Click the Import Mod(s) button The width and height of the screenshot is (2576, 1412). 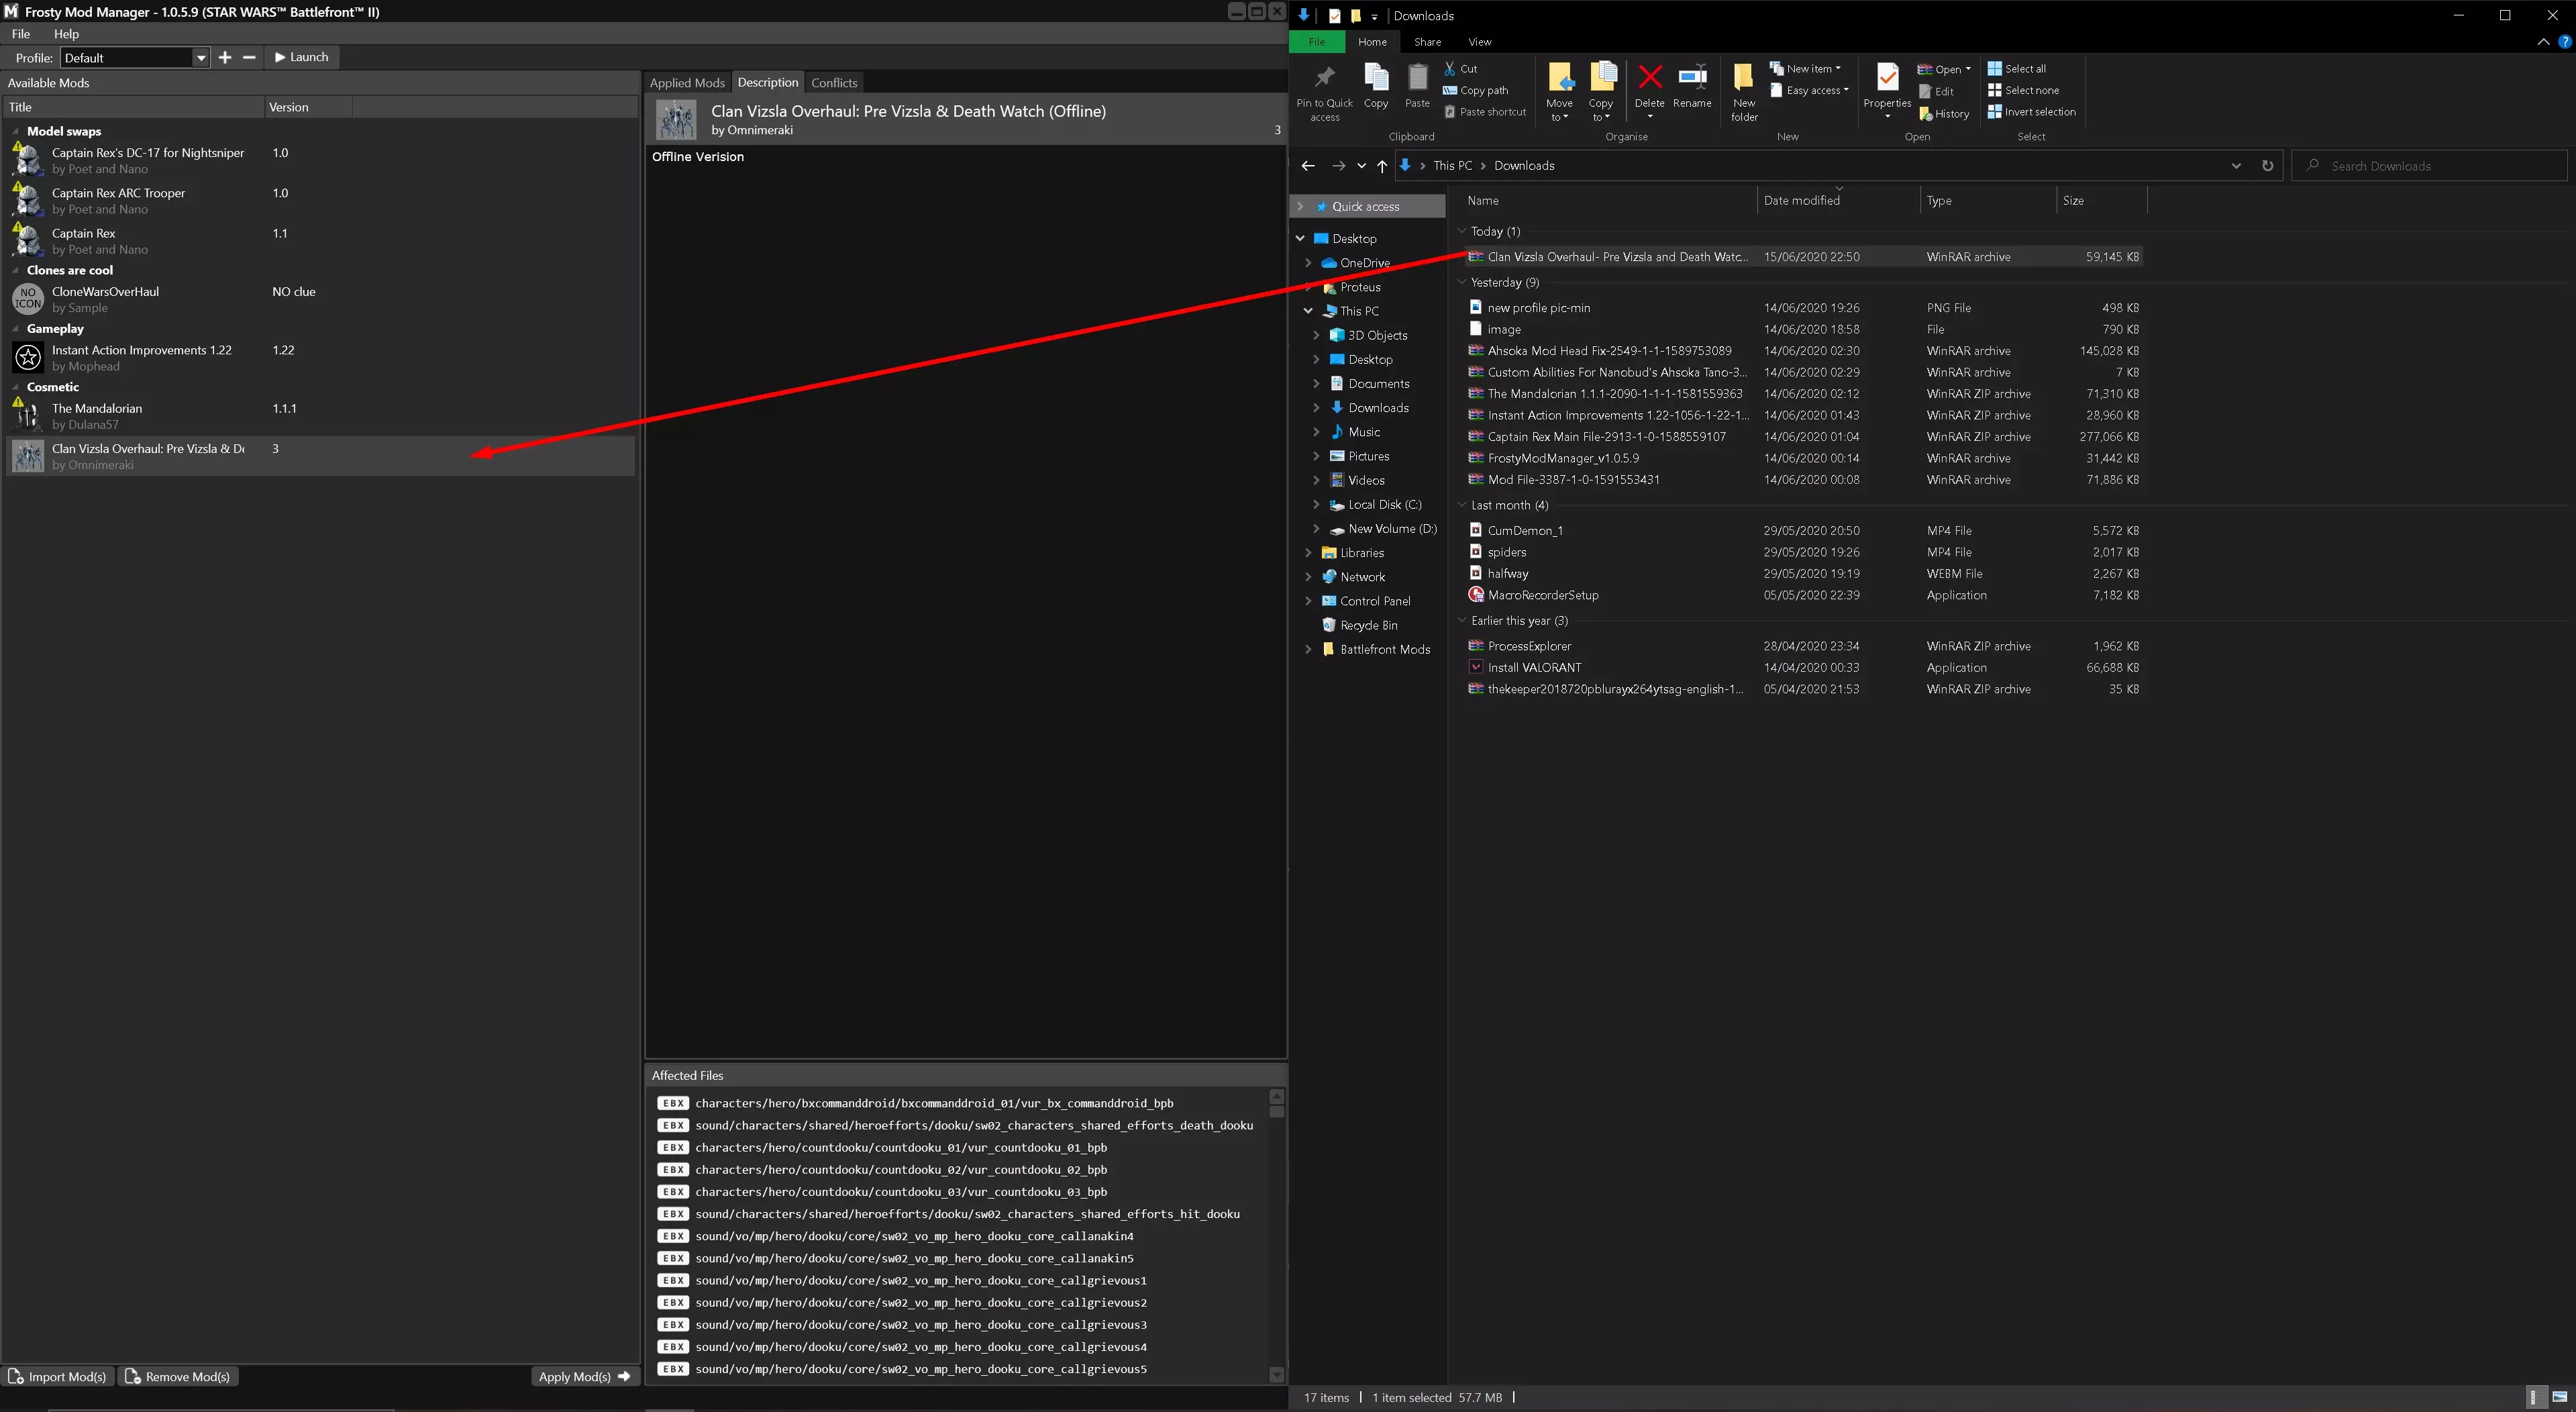coord(59,1377)
